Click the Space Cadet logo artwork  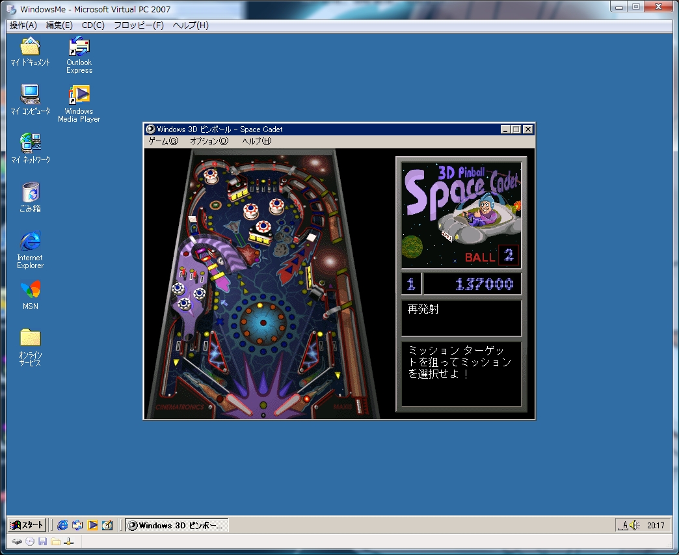pyautogui.click(x=462, y=215)
